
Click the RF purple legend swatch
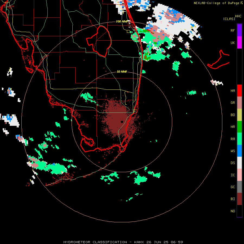[x=239, y=30]
